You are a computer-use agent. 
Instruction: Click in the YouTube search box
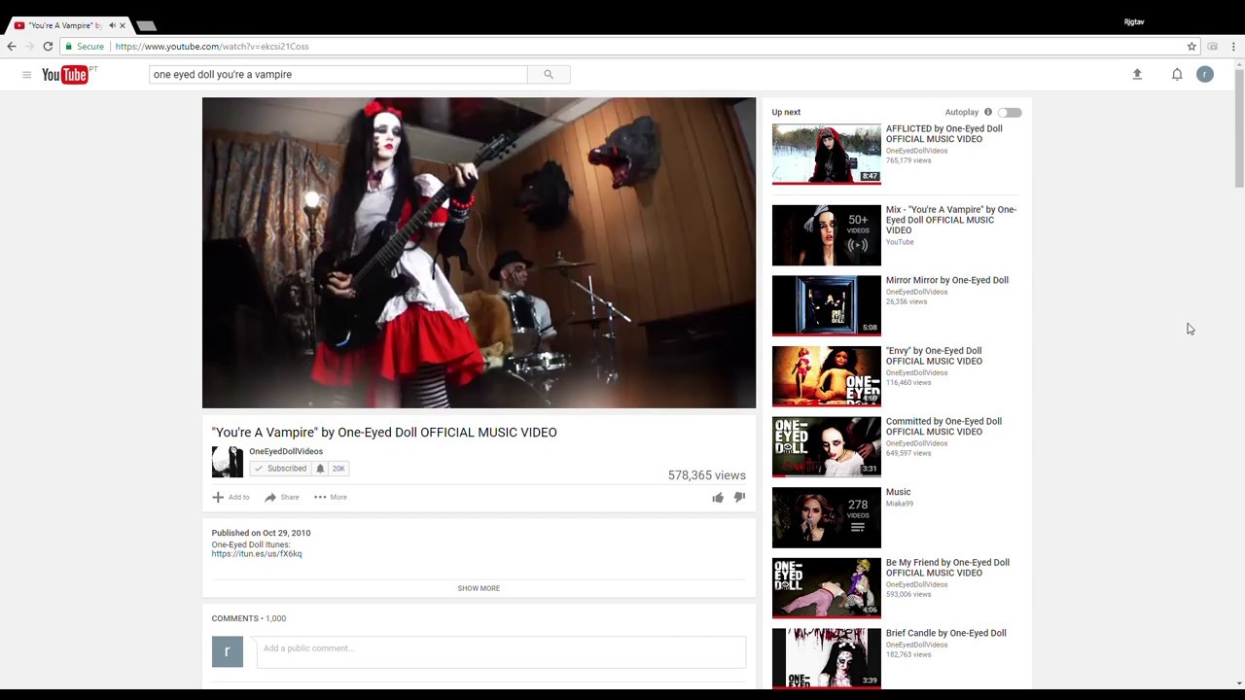point(338,74)
